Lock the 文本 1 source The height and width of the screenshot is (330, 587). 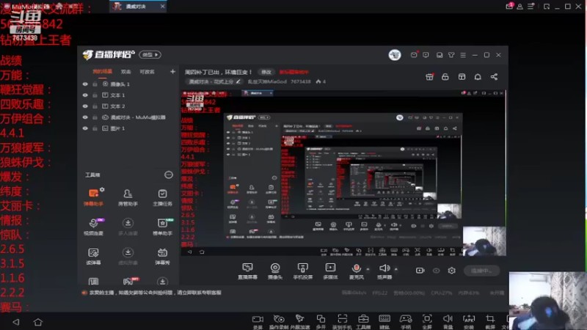pos(95,95)
